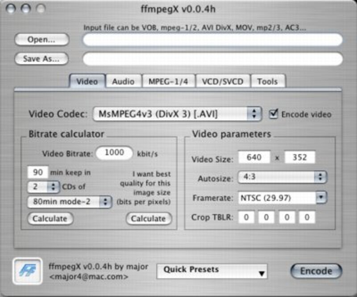This screenshot has width=357, height=297.
Task: Click Calculate under bits per pixels
Action: pos(149,219)
